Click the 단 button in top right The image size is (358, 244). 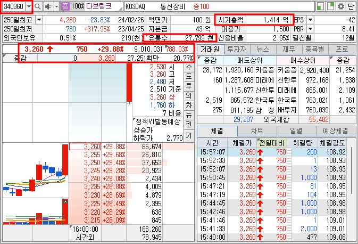click(351, 6)
